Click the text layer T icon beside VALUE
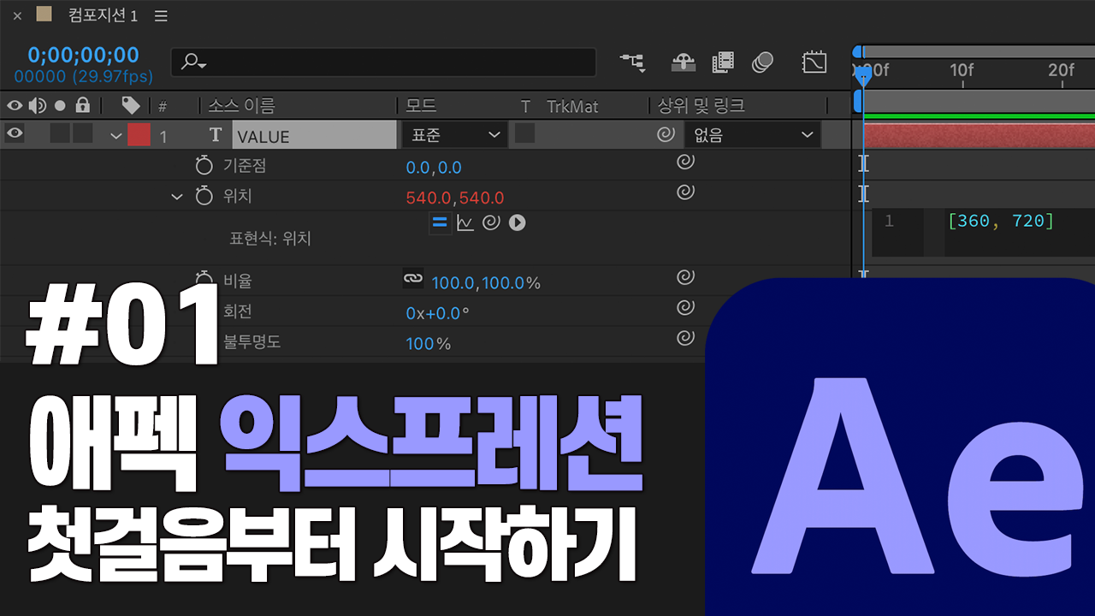The width and height of the screenshot is (1095, 616). pos(216,135)
